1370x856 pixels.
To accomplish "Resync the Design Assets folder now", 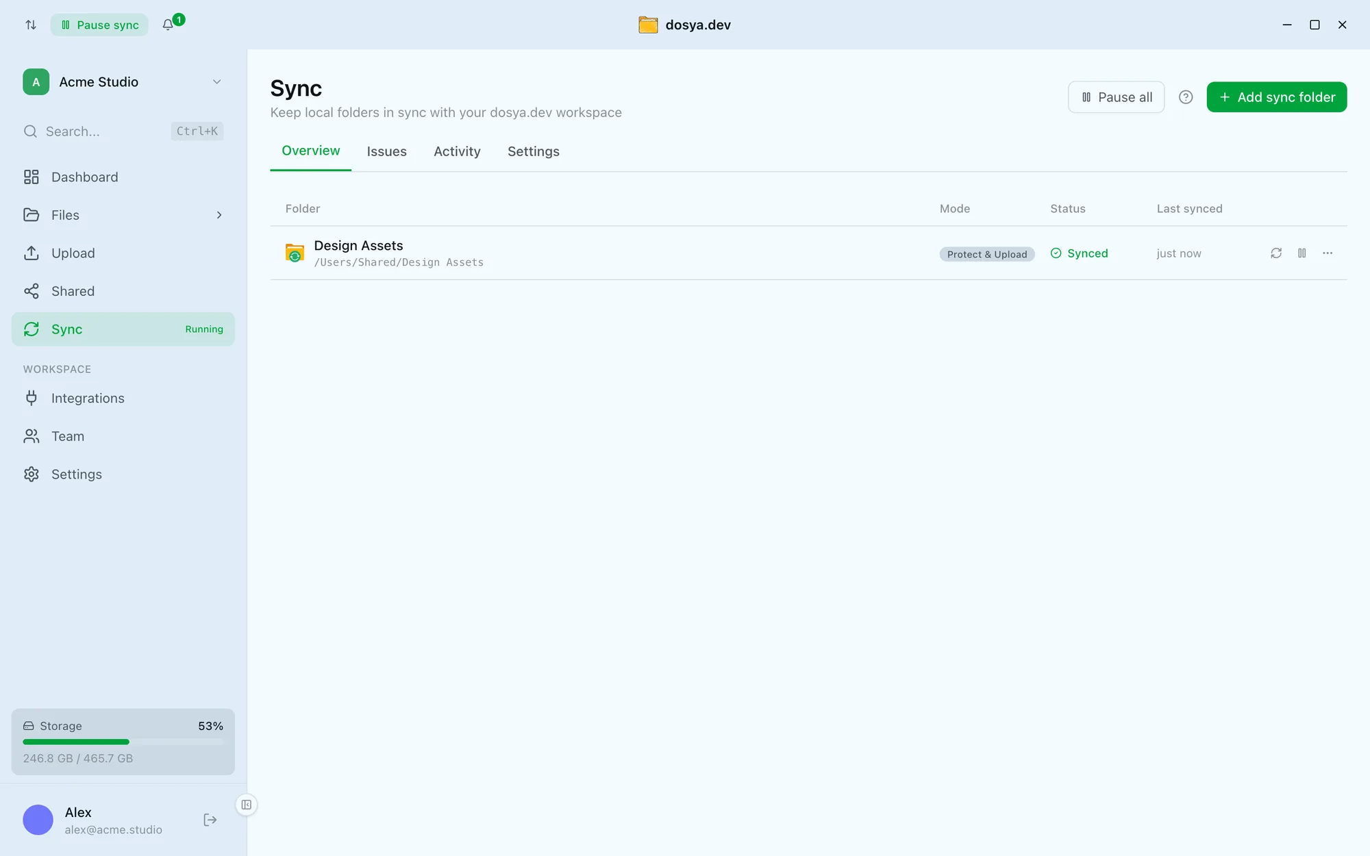I will coord(1276,253).
